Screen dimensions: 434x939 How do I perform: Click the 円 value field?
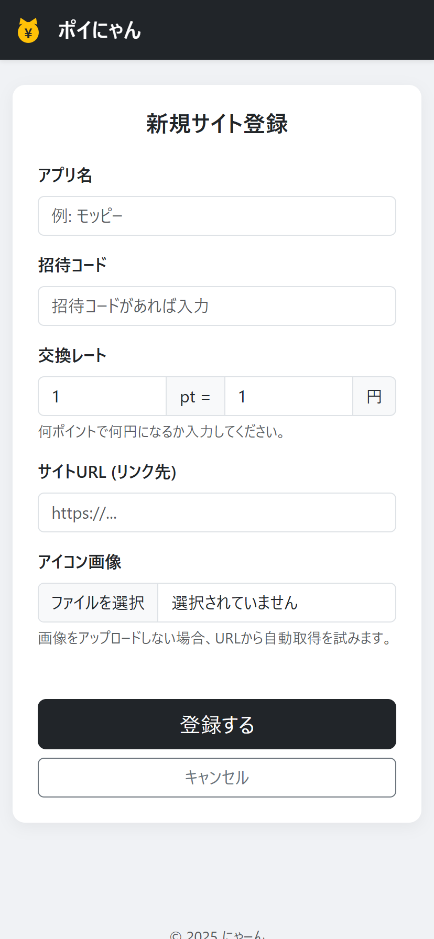pos(288,397)
